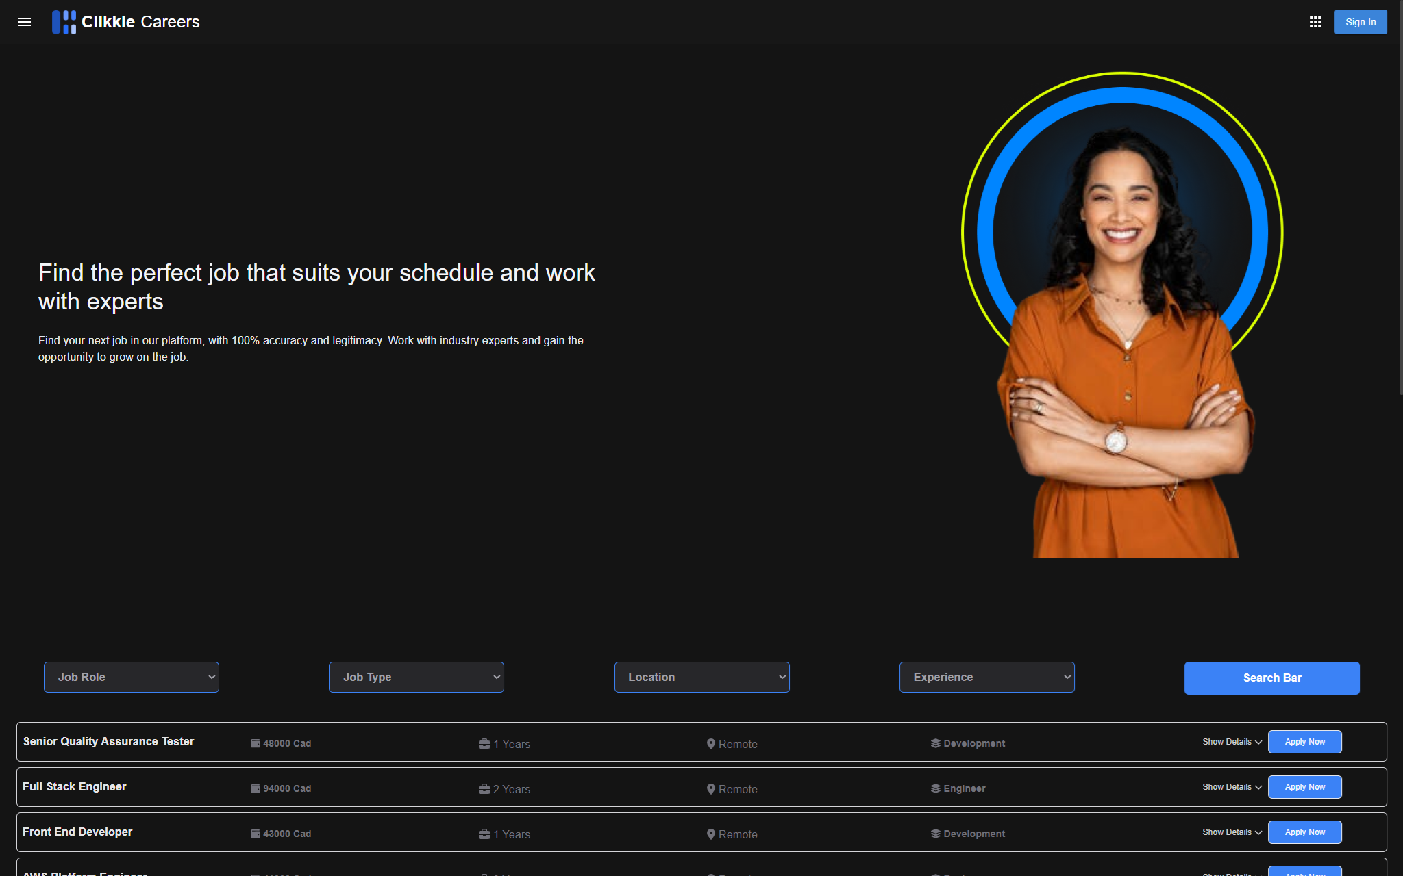Screen dimensions: 1403x876
Task: Expand Show Details for Senior Quality Assurance Tester
Action: (1231, 742)
